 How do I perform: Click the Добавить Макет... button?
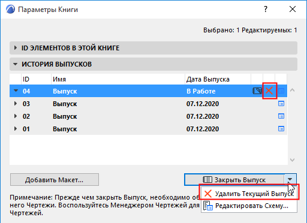(55, 180)
